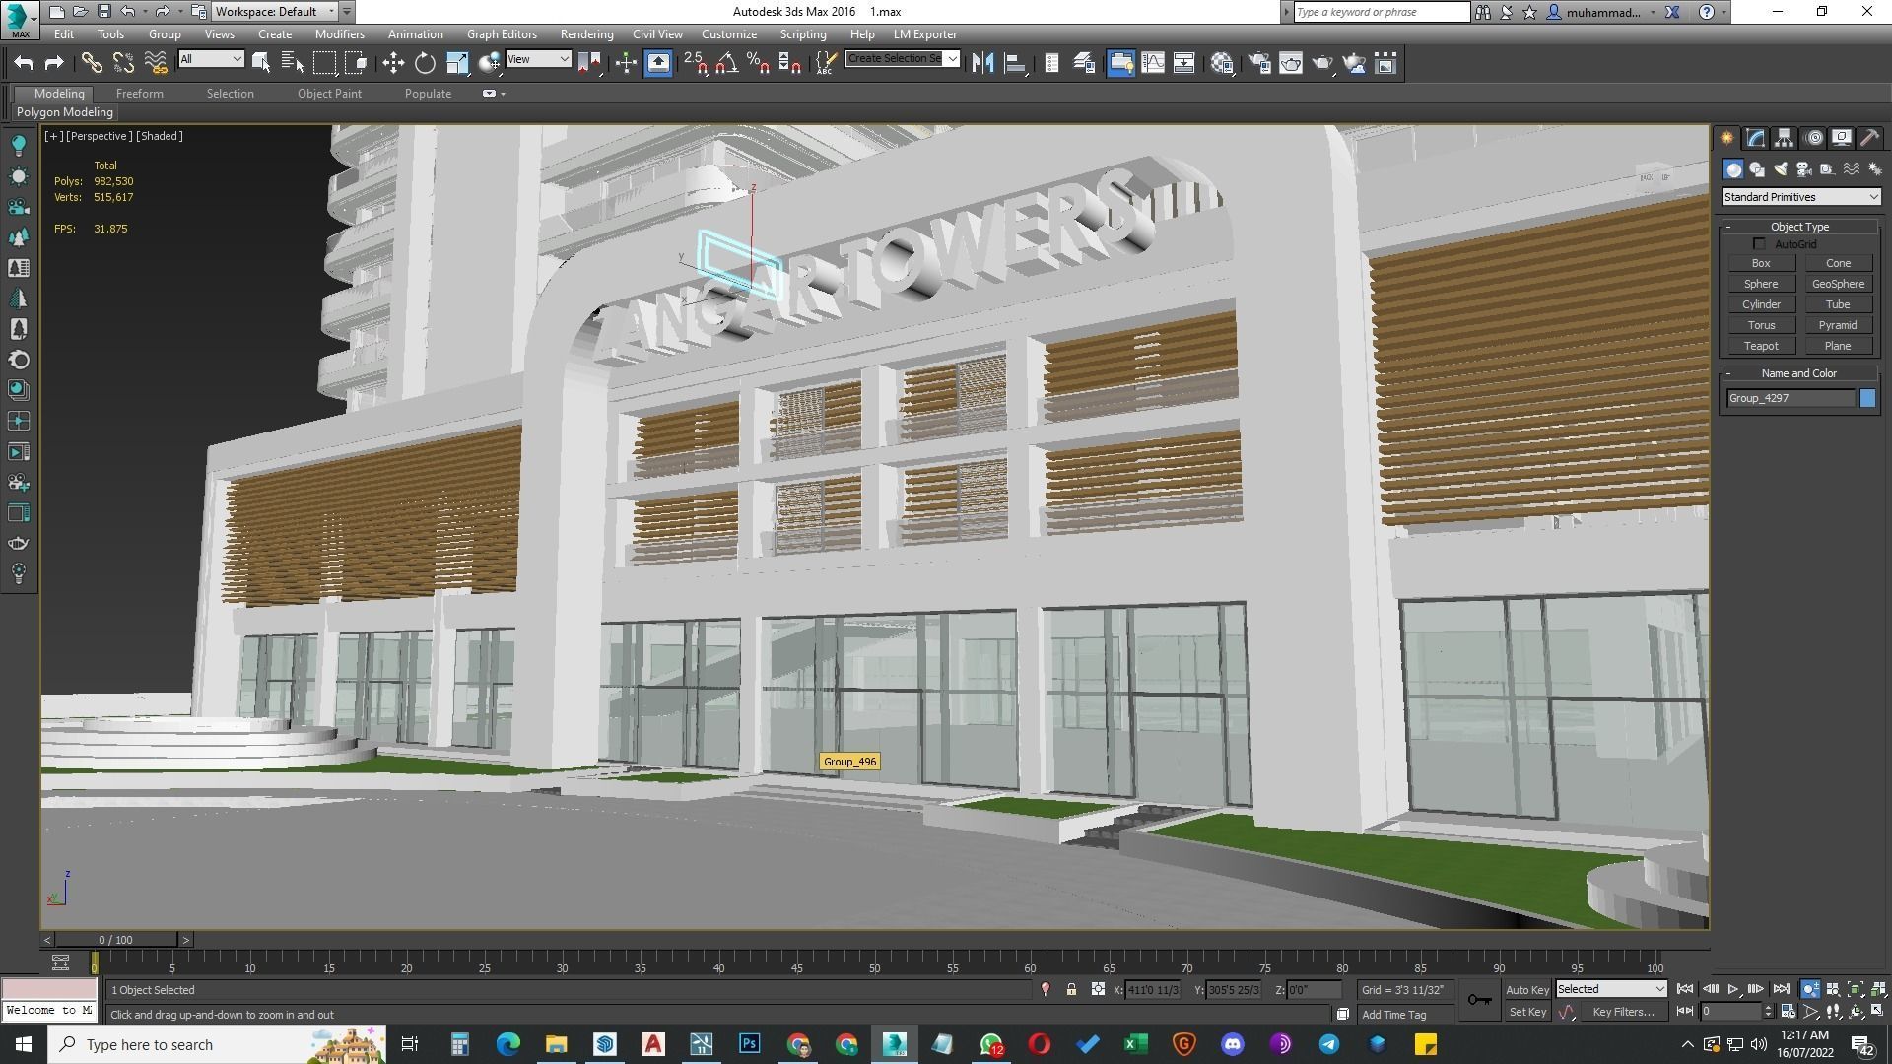Image resolution: width=1892 pixels, height=1064 pixels.
Task: Toggle the Selection Lock padlock
Action: (1071, 989)
